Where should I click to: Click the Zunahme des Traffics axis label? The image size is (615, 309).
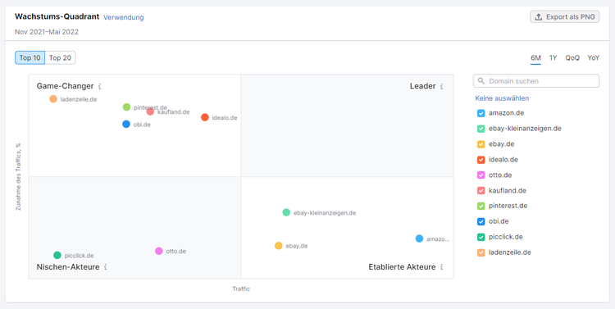click(18, 176)
